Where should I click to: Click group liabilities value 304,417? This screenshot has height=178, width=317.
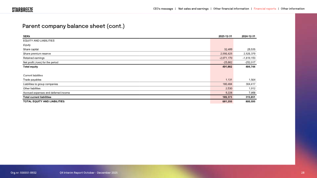click(x=250, y=84)
